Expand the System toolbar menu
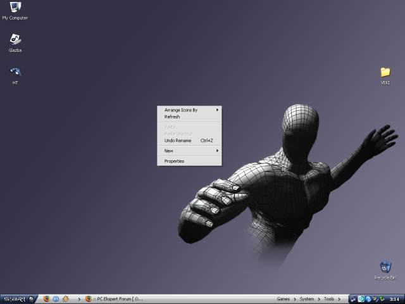405x304 pixels. [307, 299]
